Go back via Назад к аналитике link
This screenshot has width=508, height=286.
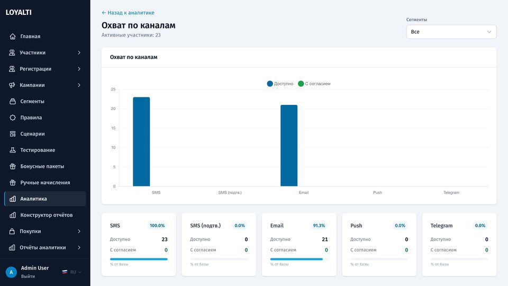tap(128, 13)
